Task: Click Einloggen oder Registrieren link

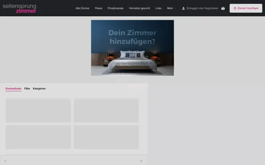Action: (202, 8)
